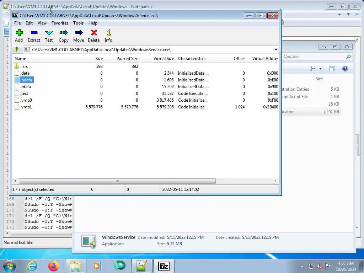Open Windows Media Player from the taskbar
Viewport: 364px width, 273px height.
click(97, 266)
